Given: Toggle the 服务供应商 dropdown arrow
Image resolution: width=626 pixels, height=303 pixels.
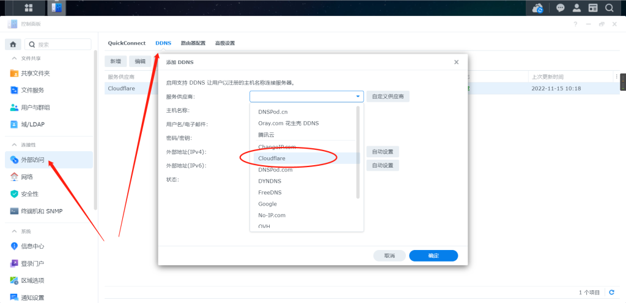Looking at the screenshot, I should (358, 96).
